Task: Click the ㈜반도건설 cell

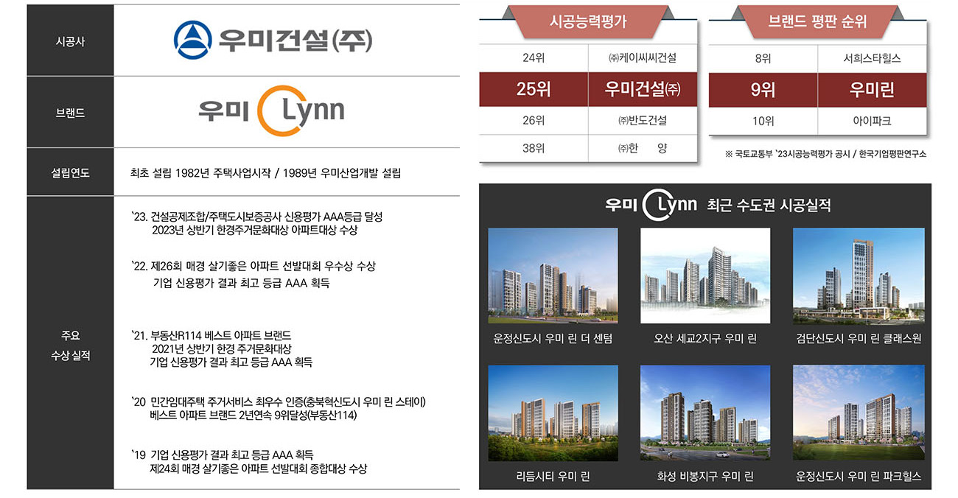Action: click(x=643, y=120)
